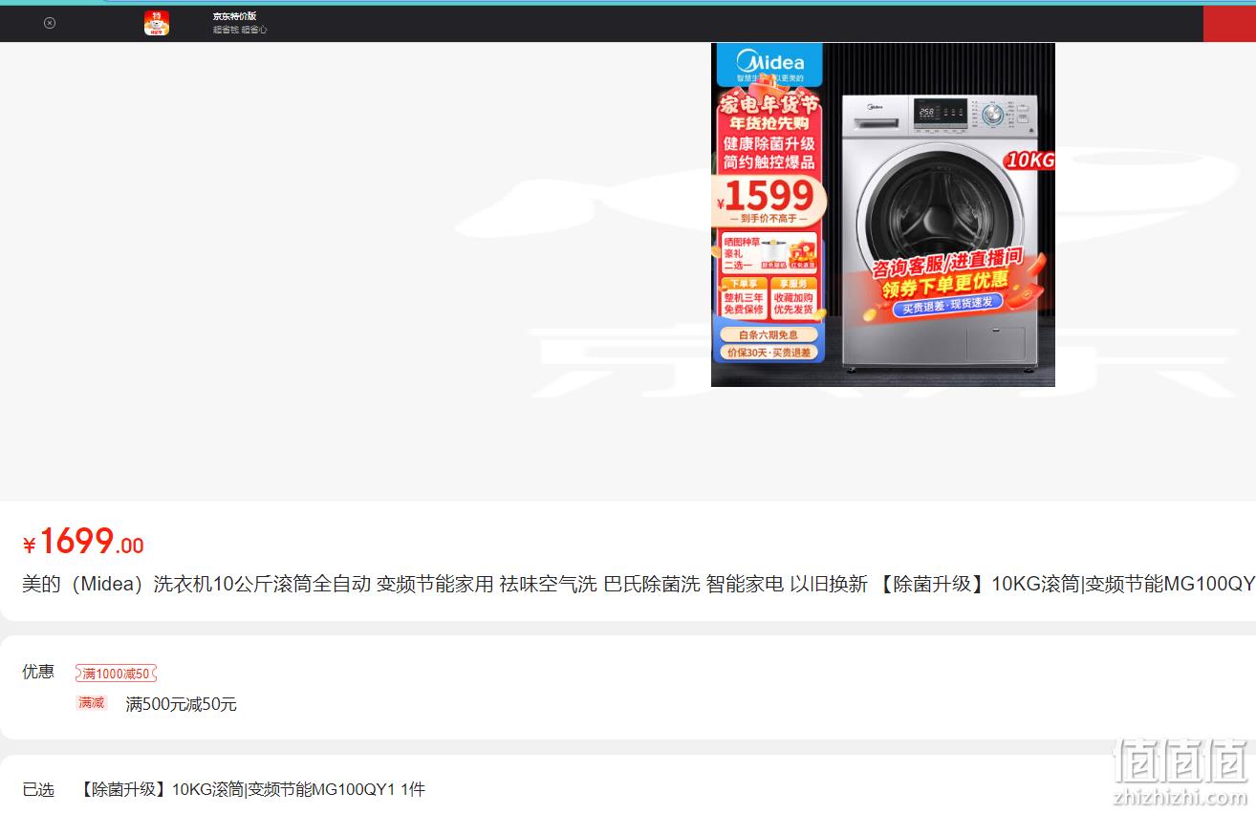Image resolution: width=1256 pixels, height=814 pixels.
Task: Click the 京东特价版 banner title text
Action: (x=234, y=16)
